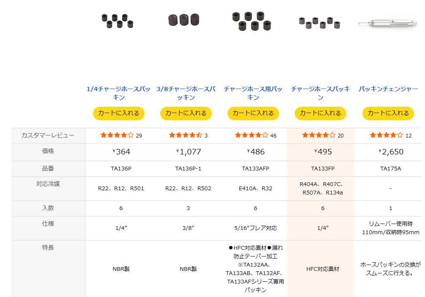This screenshot has height=297, width=425.
Task: Add 3/8チャージホースパッキン to cart
Action: point(186,113)
